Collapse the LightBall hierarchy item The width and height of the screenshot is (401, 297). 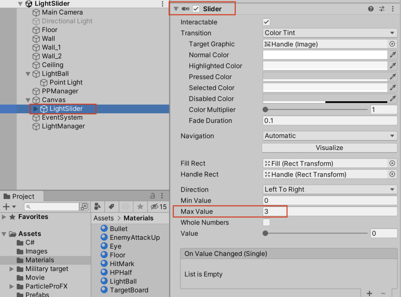coord(27,74)
